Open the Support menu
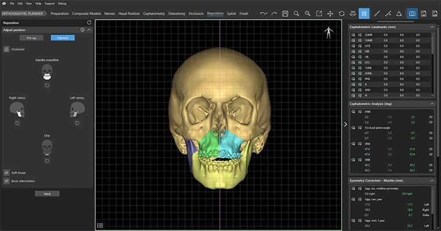Viewport: 441px width, 231px height. point(49,3)
